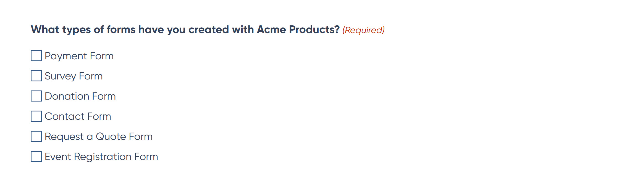This screenshot has height=184, width=627.
Task: Click the "Contact Form" label text
Action: (78, 116)
